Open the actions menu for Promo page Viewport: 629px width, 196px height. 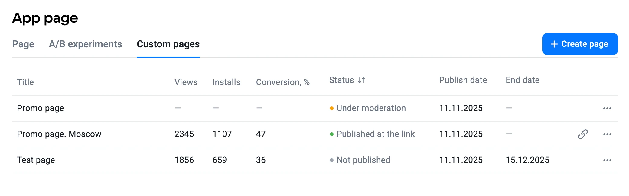tap(608, 108)
